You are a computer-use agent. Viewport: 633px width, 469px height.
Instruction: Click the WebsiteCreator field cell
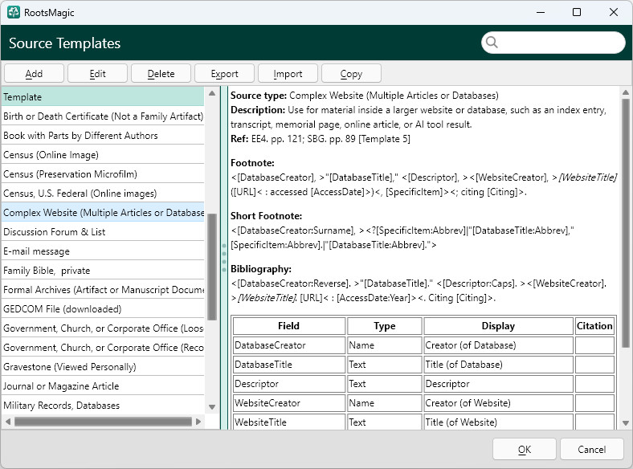click(288, 403)
